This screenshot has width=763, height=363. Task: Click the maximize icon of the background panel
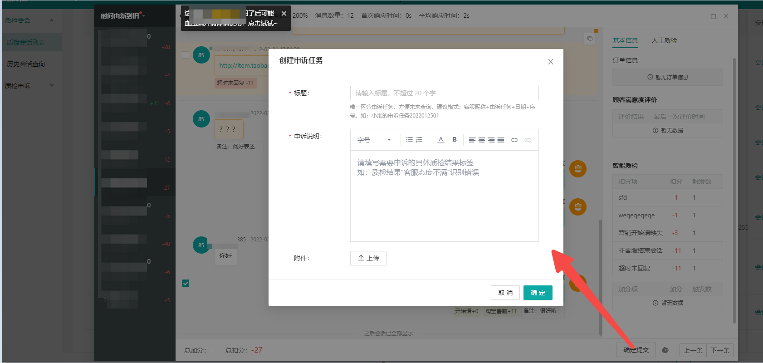713,16
